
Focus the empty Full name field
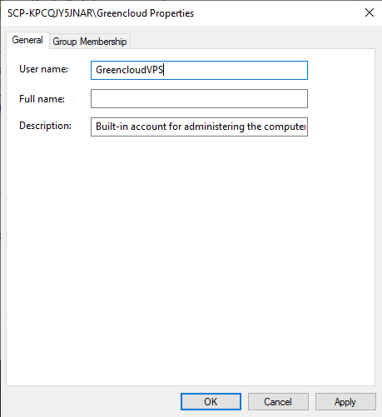click(199, 98)
